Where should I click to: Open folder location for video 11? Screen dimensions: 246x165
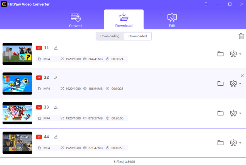point(220,54)
